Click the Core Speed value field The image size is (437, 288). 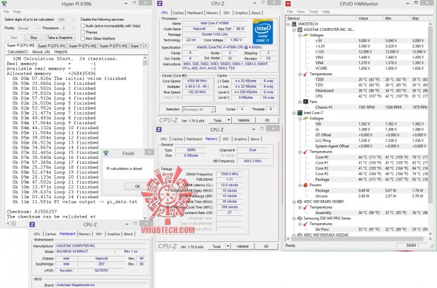(x=197, y=81)
